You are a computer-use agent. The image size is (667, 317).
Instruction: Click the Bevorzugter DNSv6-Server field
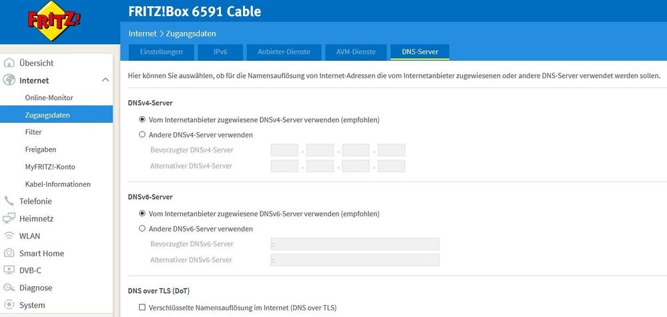355,244
